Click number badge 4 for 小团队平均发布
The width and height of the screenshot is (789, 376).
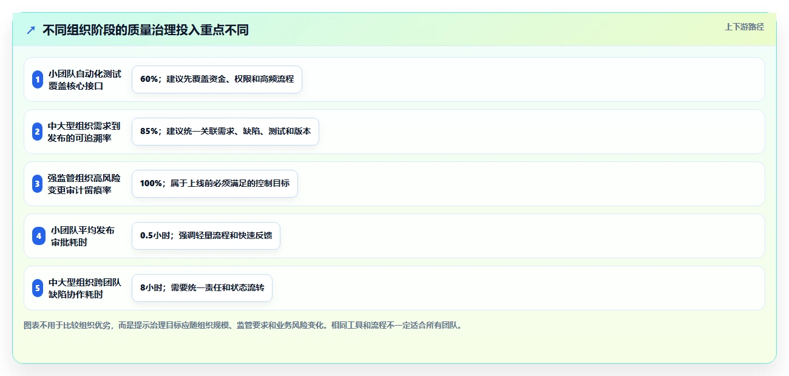(39, 236)
